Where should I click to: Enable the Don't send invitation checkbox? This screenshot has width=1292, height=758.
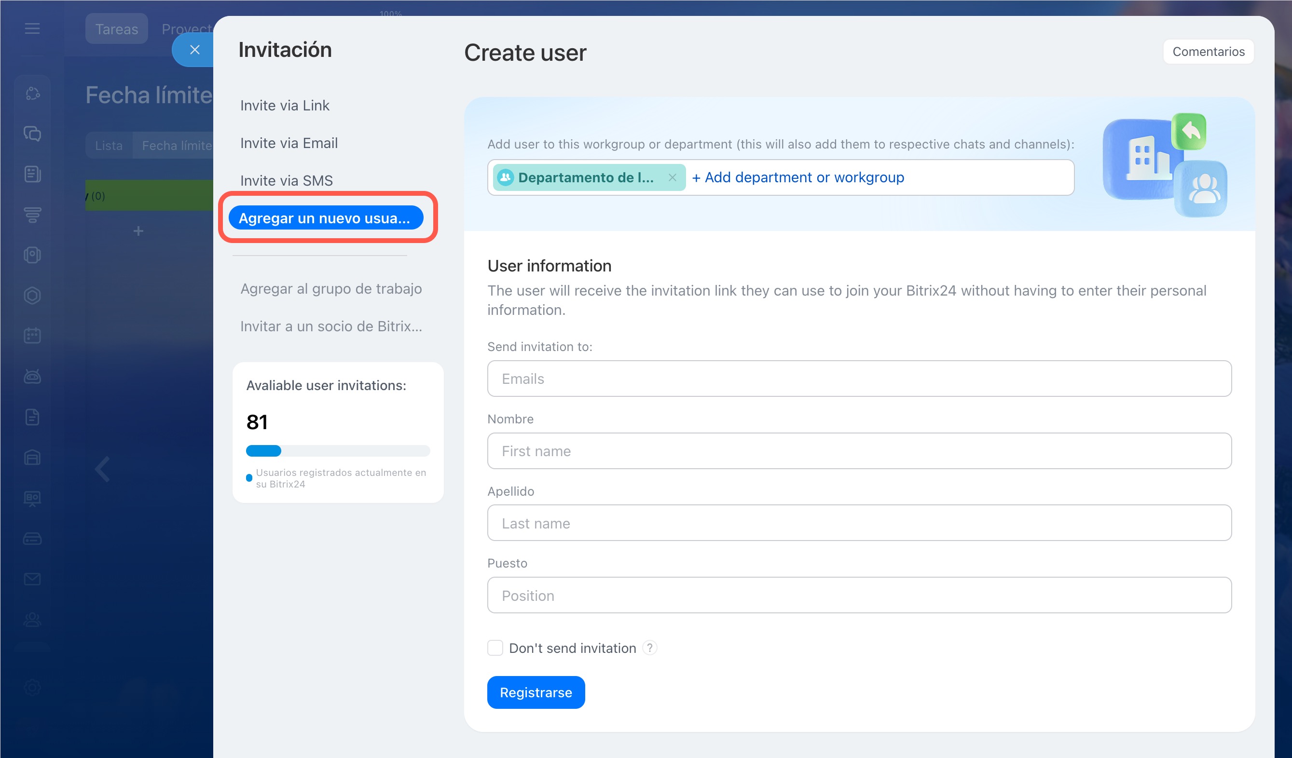[x=495, y=648]
